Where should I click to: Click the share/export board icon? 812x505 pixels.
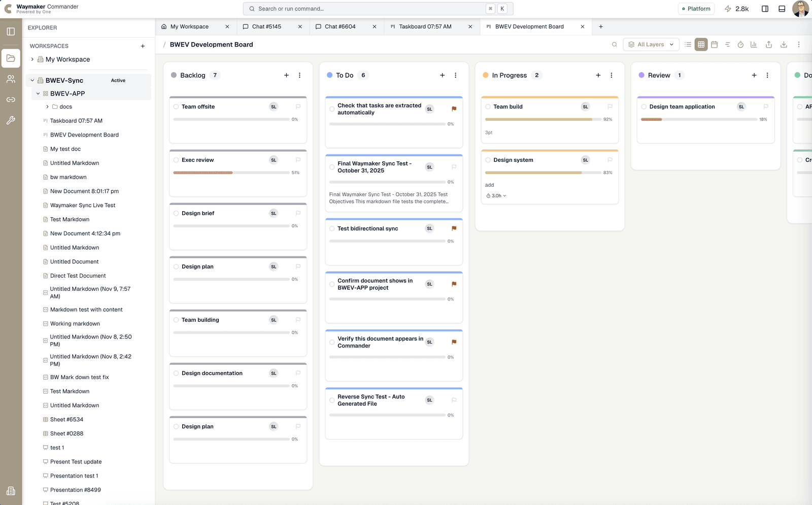pos(768,44)
